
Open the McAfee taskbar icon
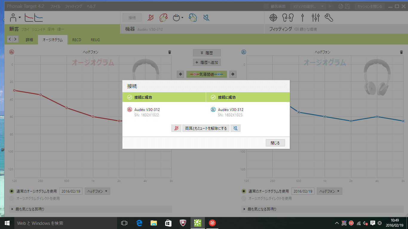pyautogui.click(x=183, y=223)
